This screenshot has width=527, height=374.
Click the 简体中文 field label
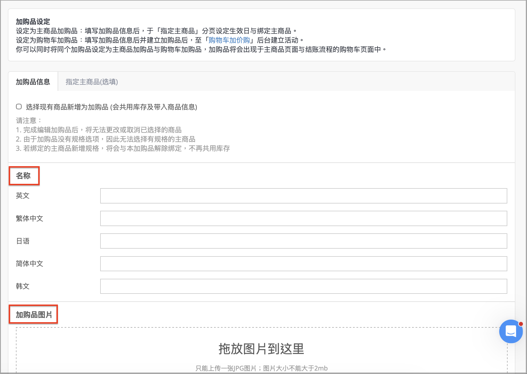pyautogui.click(x=30, y=263)
